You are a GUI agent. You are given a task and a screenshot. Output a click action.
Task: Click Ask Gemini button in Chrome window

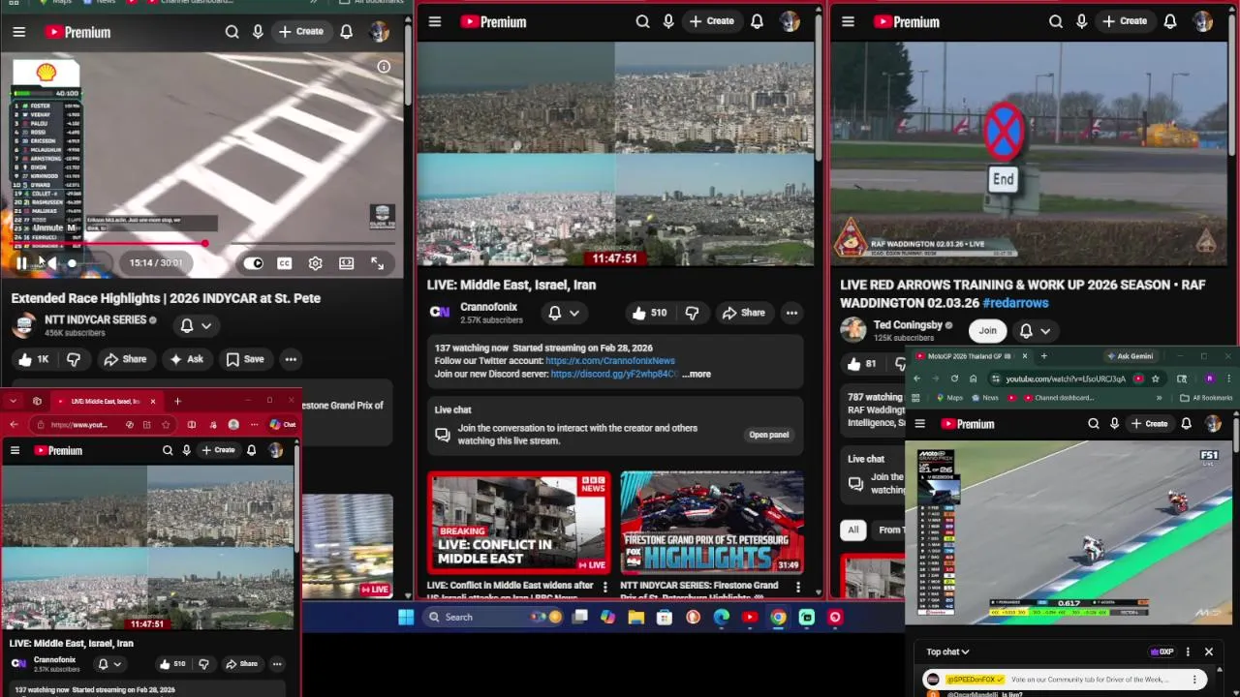pos(1130,356)
